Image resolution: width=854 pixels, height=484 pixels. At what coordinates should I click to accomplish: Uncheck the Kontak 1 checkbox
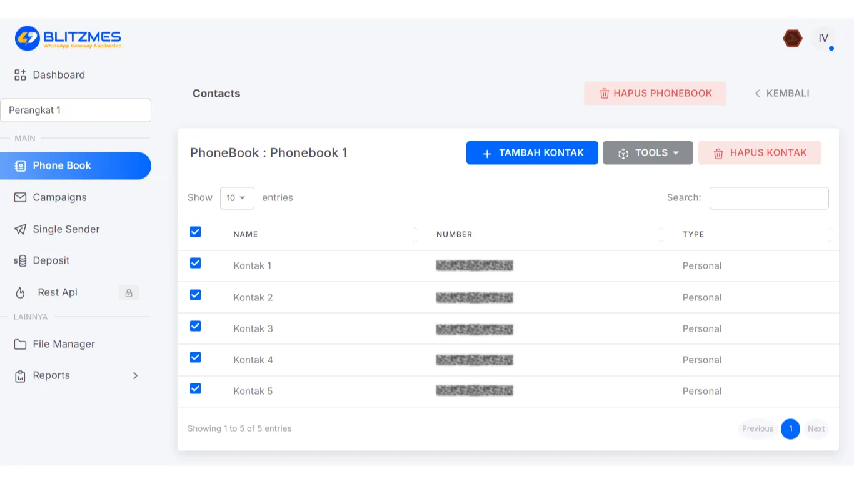tap(195, 263)
